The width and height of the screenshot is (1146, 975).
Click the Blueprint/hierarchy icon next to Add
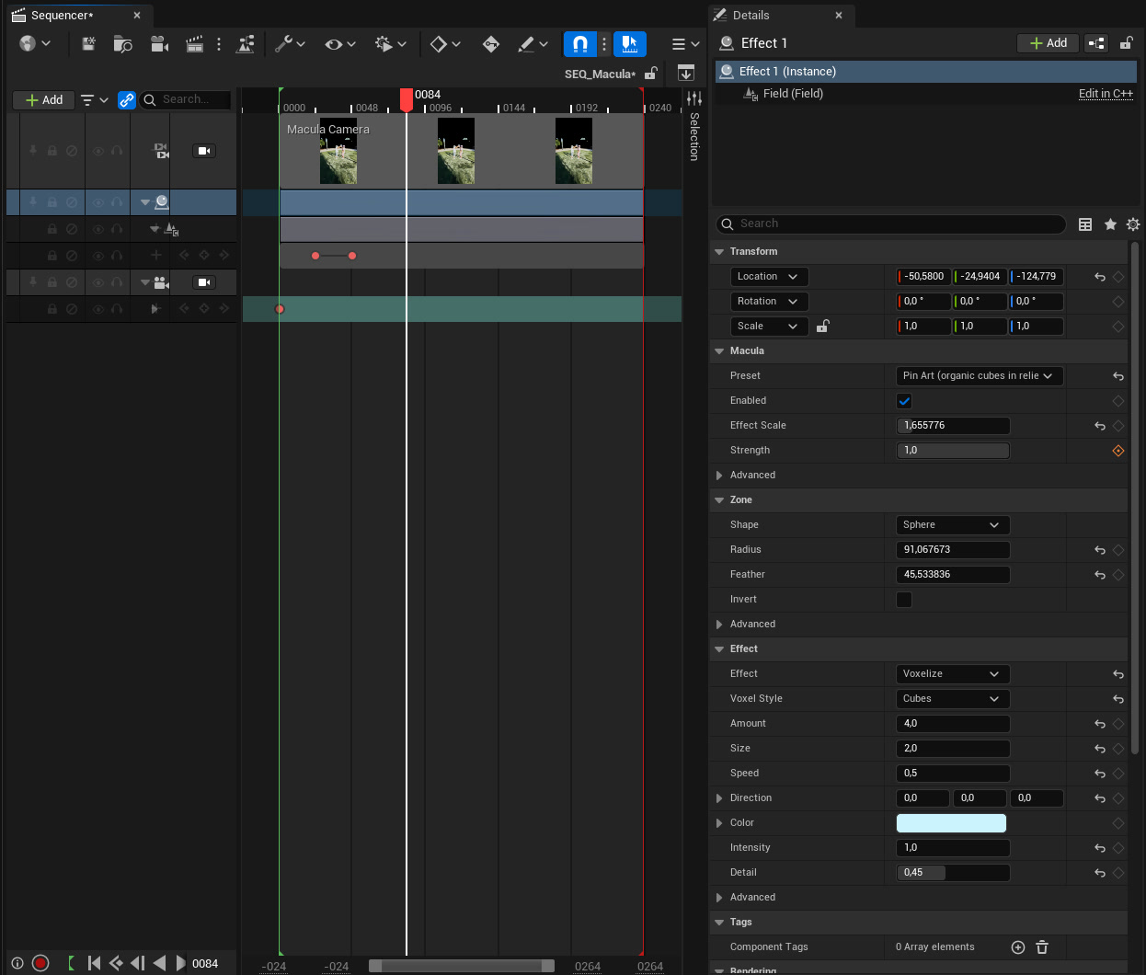pyautogui.click(x=1096, y=43)
